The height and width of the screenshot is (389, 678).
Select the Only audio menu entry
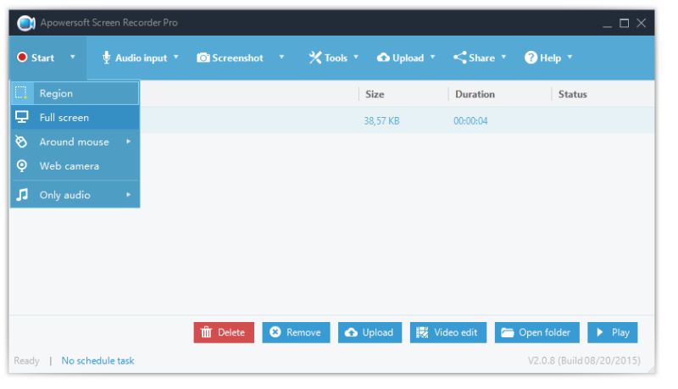(75, 195)
